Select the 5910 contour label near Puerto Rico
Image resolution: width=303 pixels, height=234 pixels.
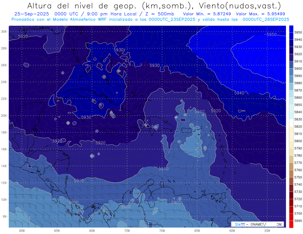click(199, 111)
